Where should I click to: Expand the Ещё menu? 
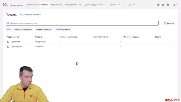coord(131,5)
